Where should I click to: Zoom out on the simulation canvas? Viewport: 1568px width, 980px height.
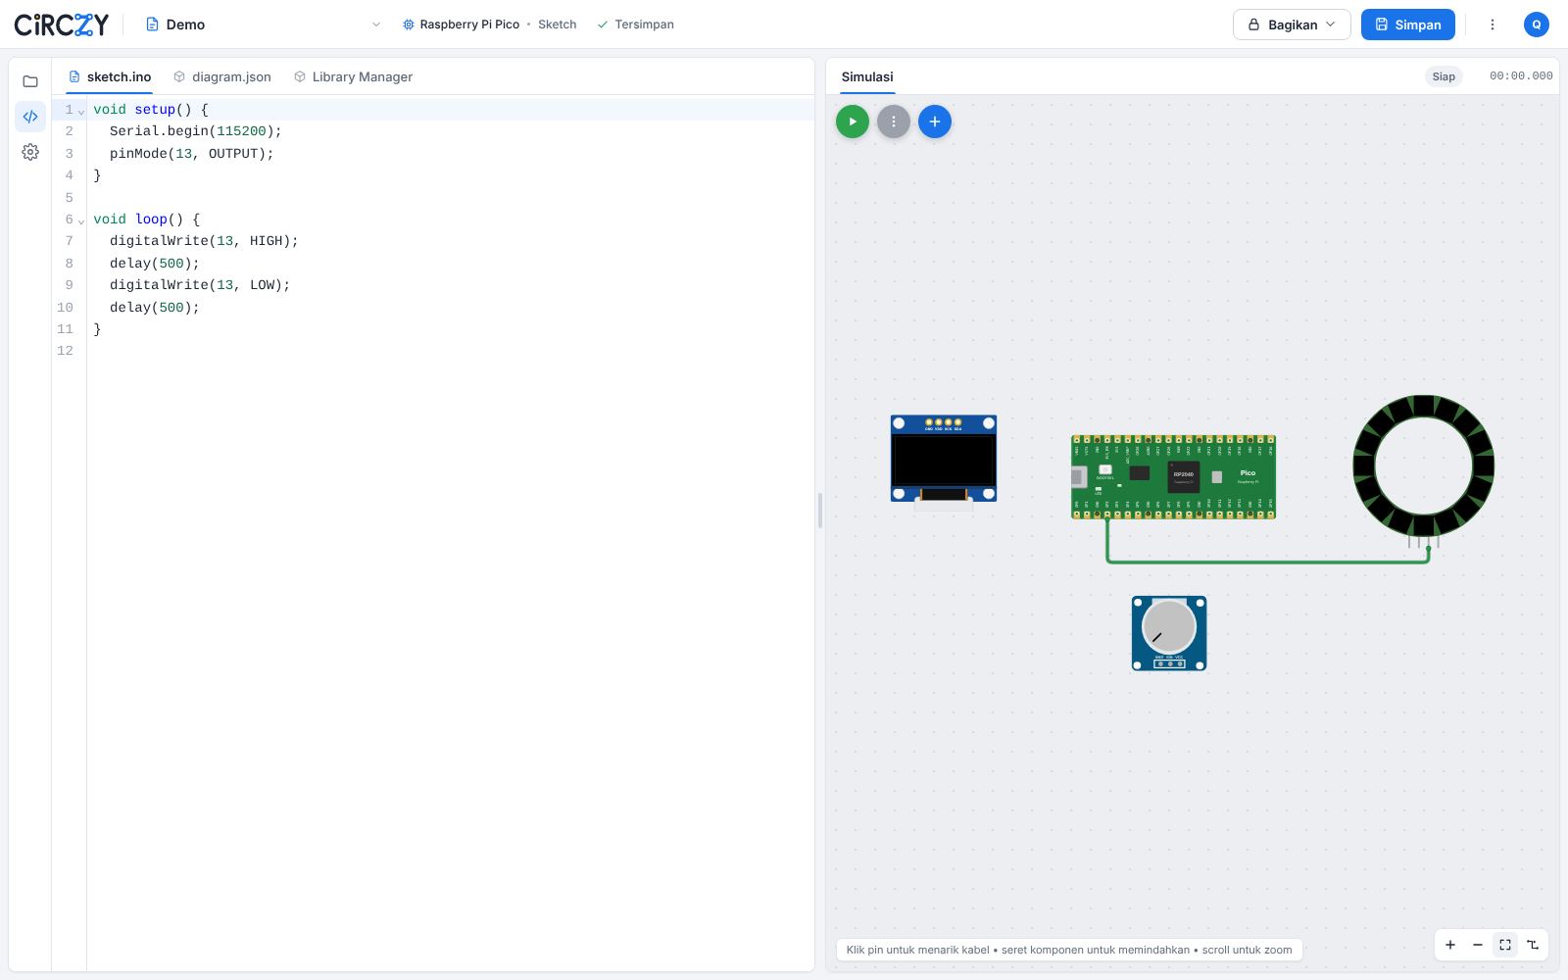click(1478, 945)
